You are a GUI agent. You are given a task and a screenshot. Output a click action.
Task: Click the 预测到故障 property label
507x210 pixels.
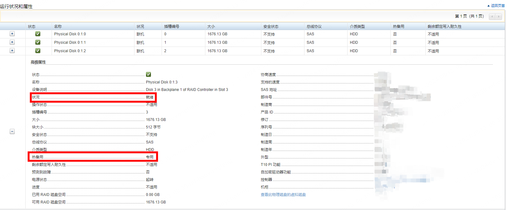click(41, 172)
